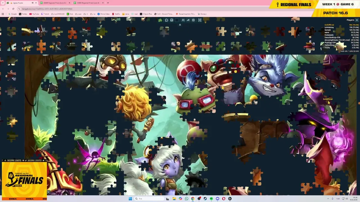Go forward in browser history
Screen dimensions: 360x202
(8, 9)
